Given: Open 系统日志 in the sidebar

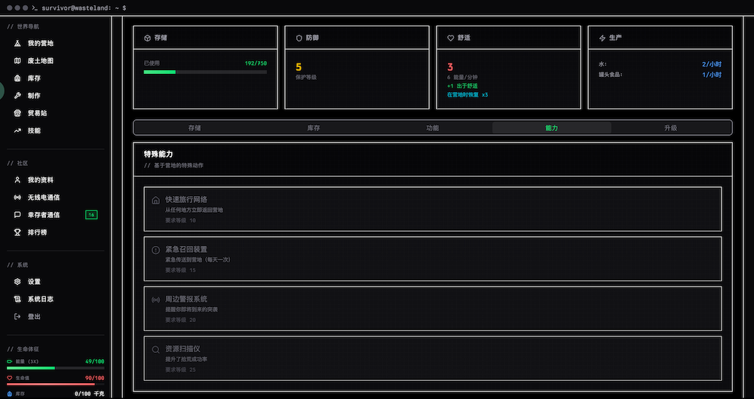Looking at the screenshot, I should pos(40,299).
